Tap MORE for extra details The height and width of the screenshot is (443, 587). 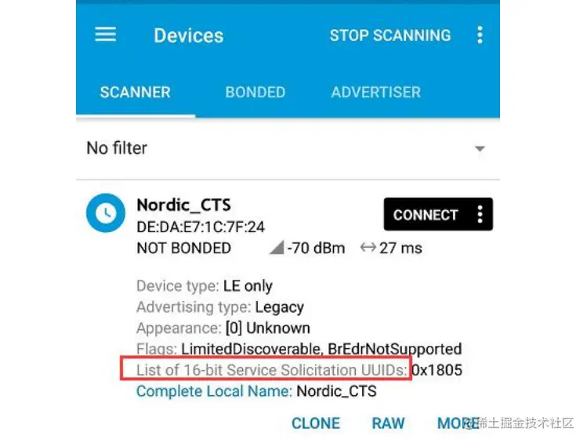click(x=458, y=423)
